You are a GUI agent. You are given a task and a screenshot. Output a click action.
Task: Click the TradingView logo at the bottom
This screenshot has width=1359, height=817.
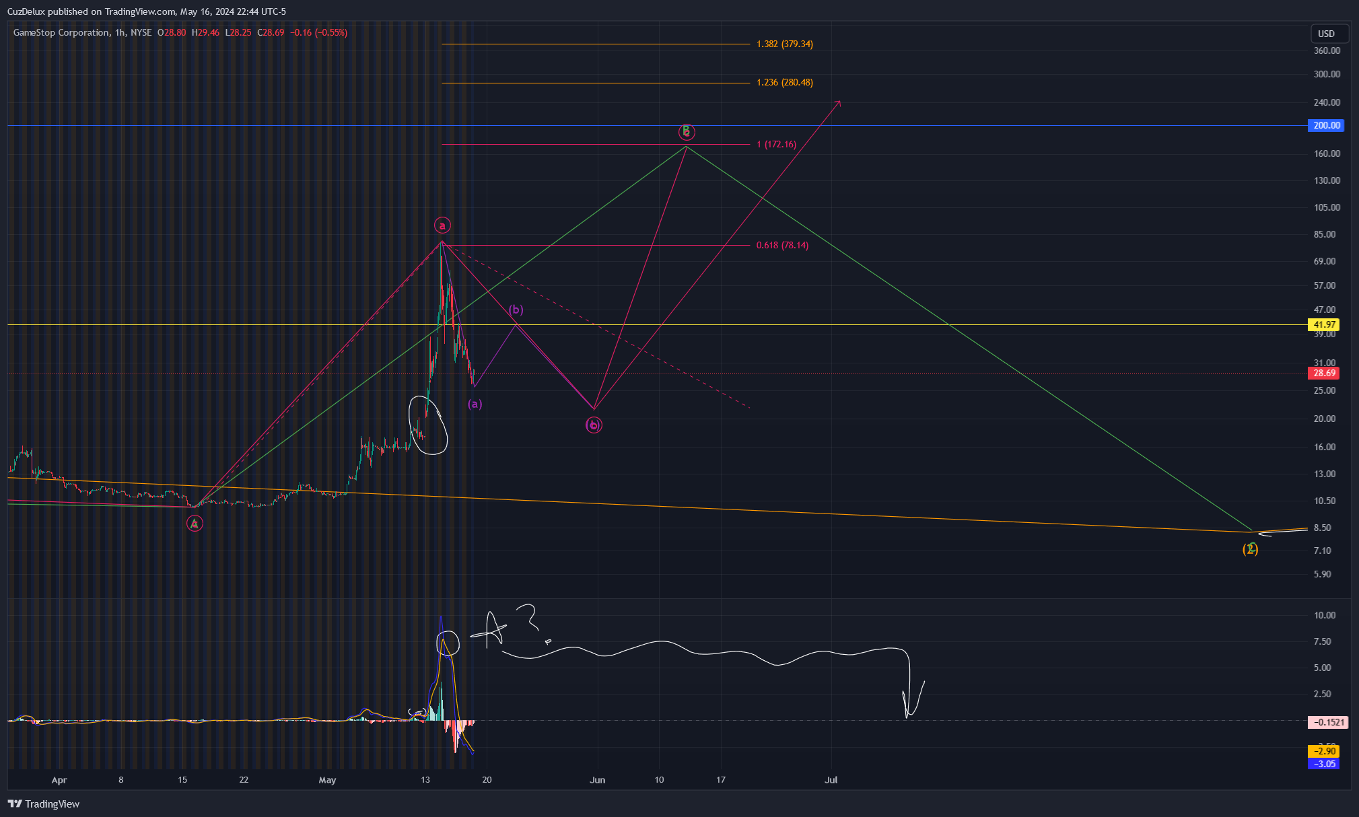(x=44, y=804)
